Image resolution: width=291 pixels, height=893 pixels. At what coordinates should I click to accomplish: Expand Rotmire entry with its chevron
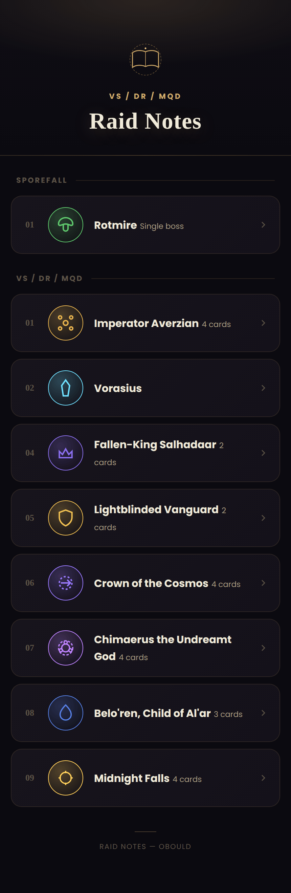coord(263,225)
